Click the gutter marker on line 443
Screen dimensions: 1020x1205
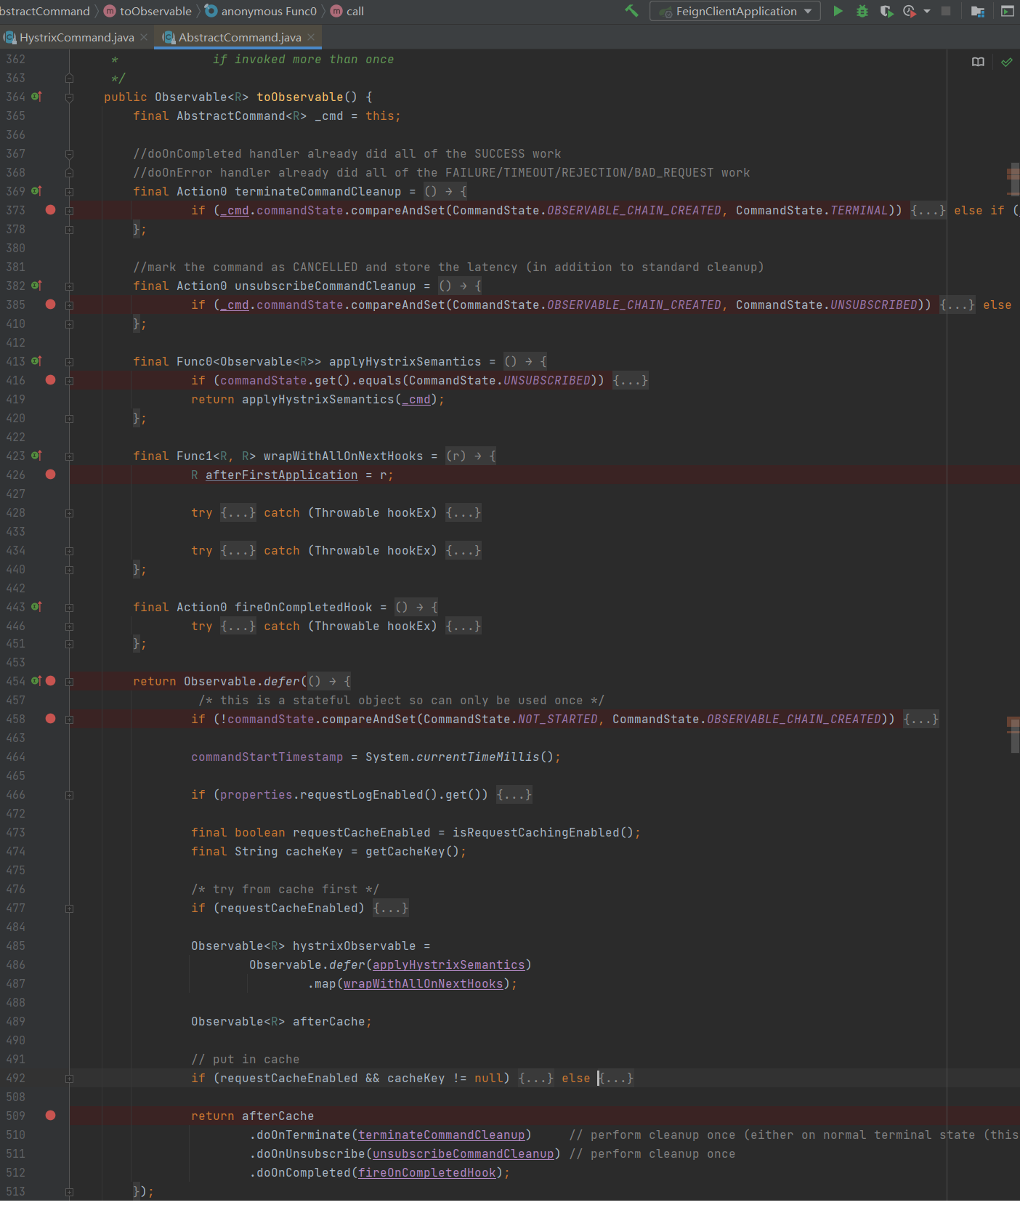point(36,607)
